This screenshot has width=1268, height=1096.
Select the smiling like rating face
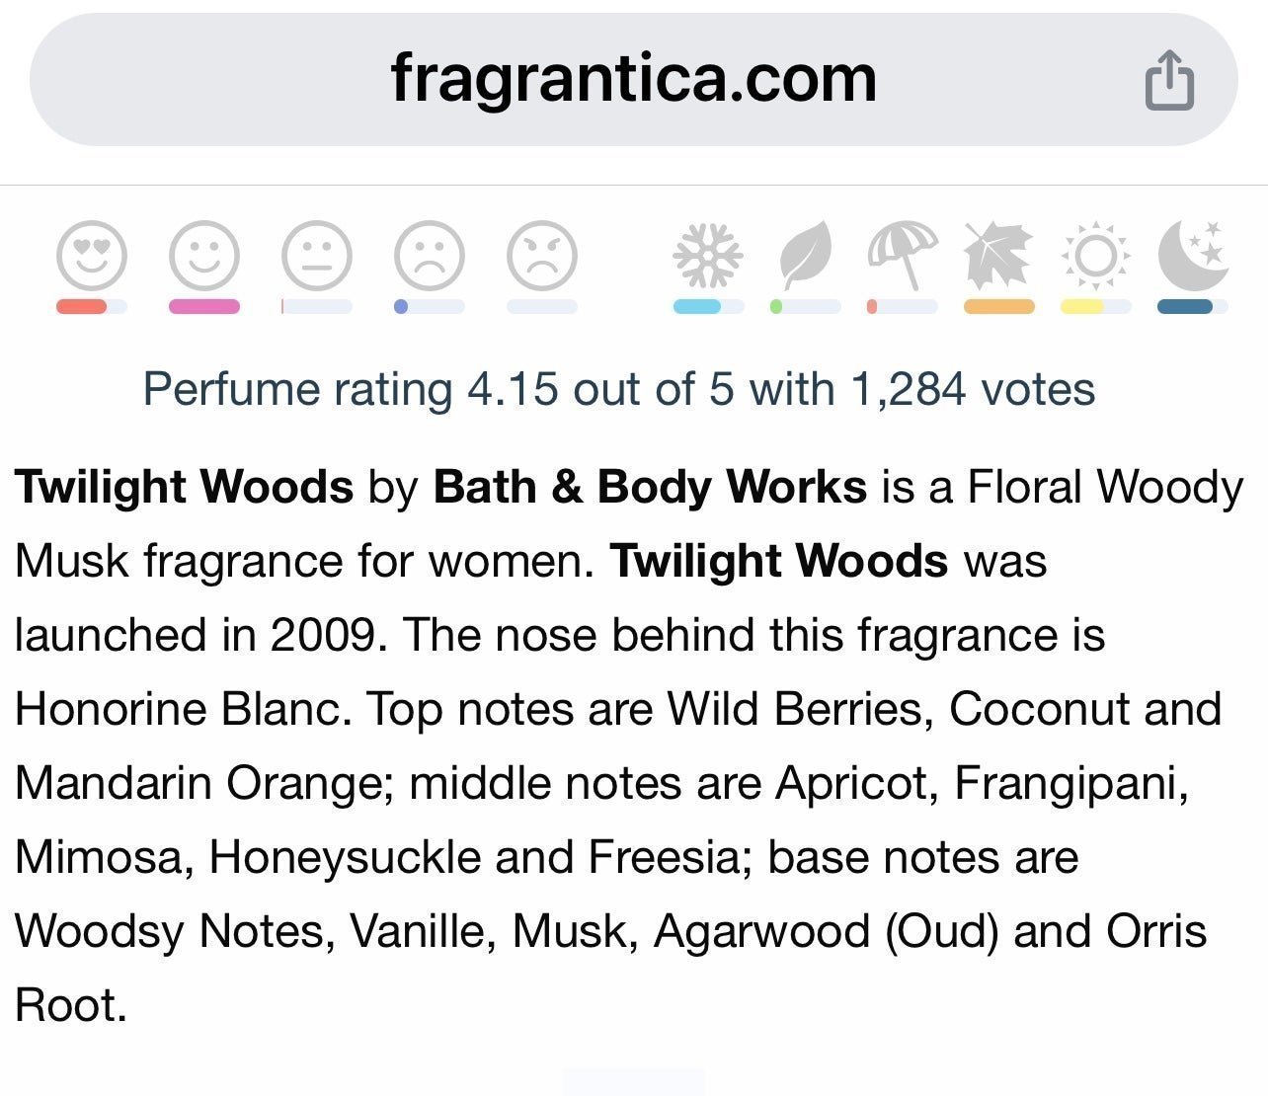point(204,256)
